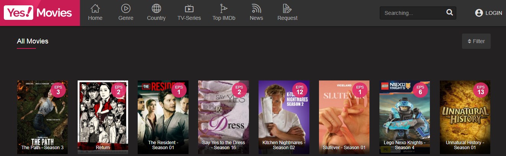Viewport: 506px width, 156px height.
Task: Click the user avatar icon beside Login
Action: pyautogui.click(x=479, y=13)
